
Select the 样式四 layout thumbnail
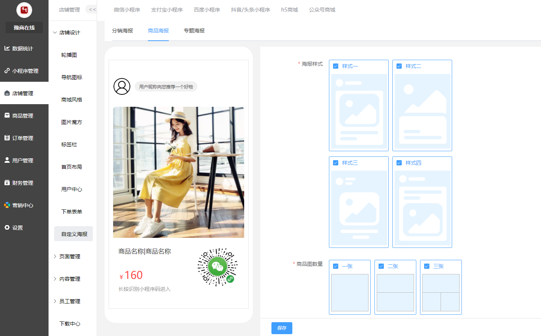click(x=422, y=208)
